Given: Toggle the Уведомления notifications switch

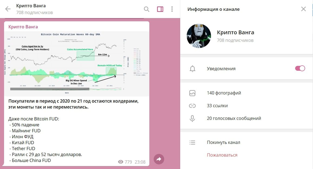Looking at the screenshot, I should click(300, 68).
